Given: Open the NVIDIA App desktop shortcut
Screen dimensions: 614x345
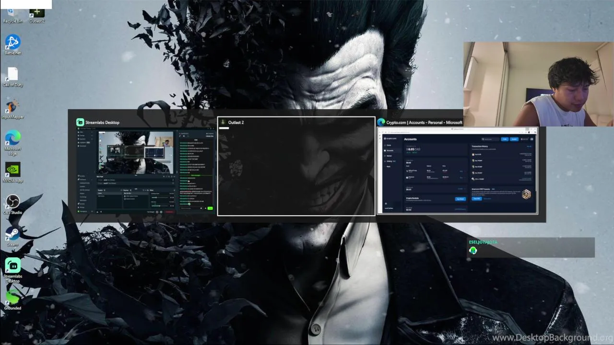Looking at the screenshot, I should [12, 172].
